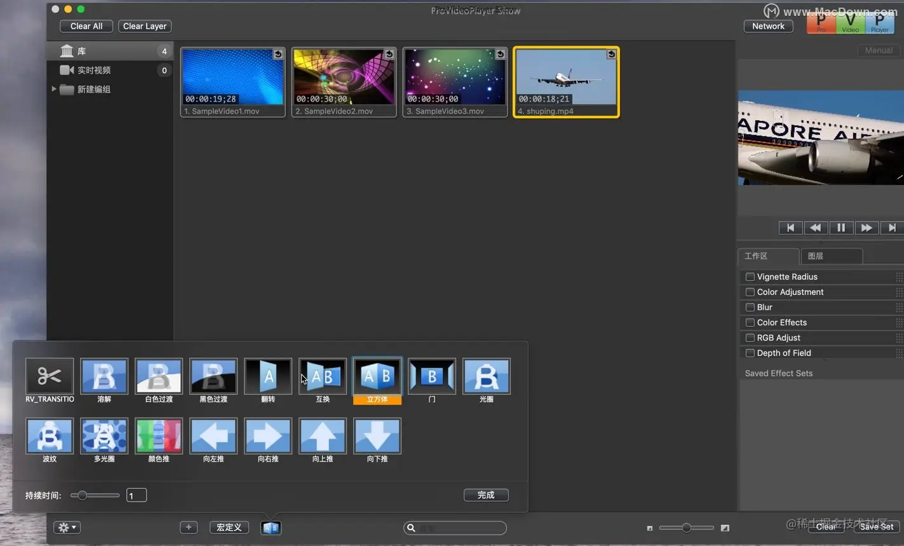Screen dimensions: 904x546
Task: Click 完成 to close transition panel
Action: tap(486, 495)
